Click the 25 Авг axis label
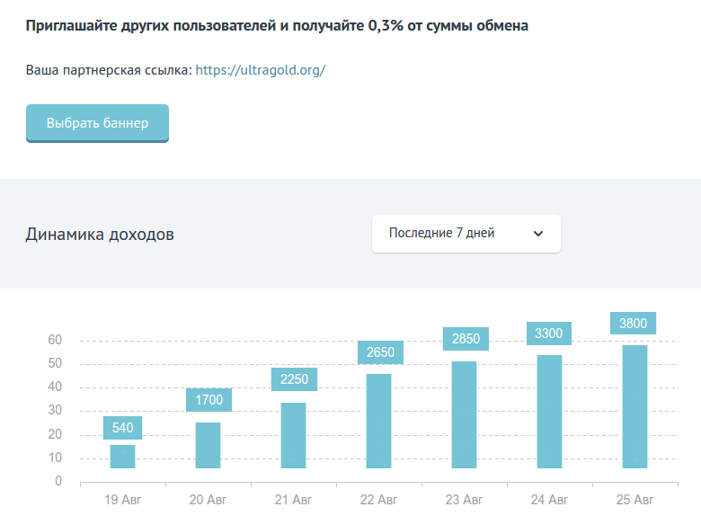701x516 pixels. [634, 500]
